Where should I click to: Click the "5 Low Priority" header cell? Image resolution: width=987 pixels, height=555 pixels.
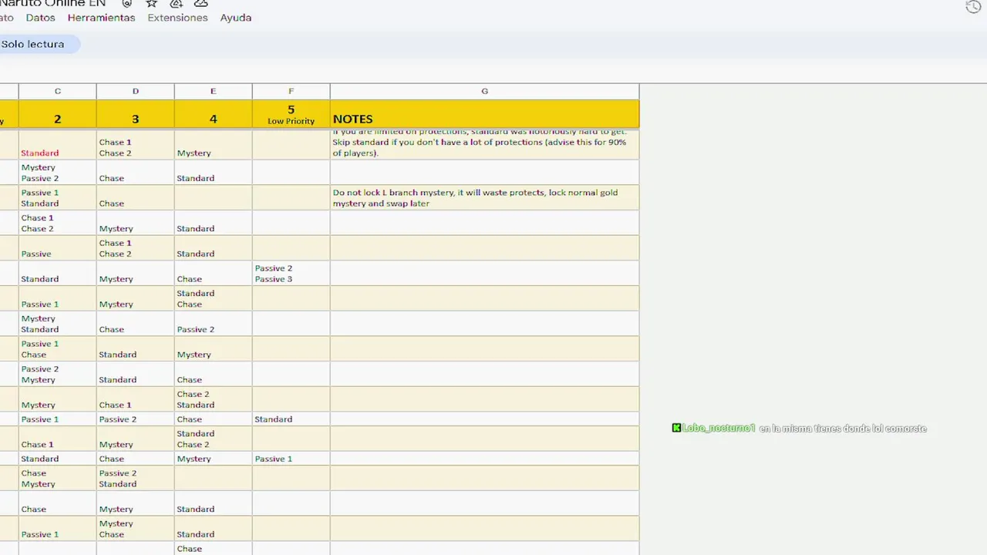pos(291,114)
